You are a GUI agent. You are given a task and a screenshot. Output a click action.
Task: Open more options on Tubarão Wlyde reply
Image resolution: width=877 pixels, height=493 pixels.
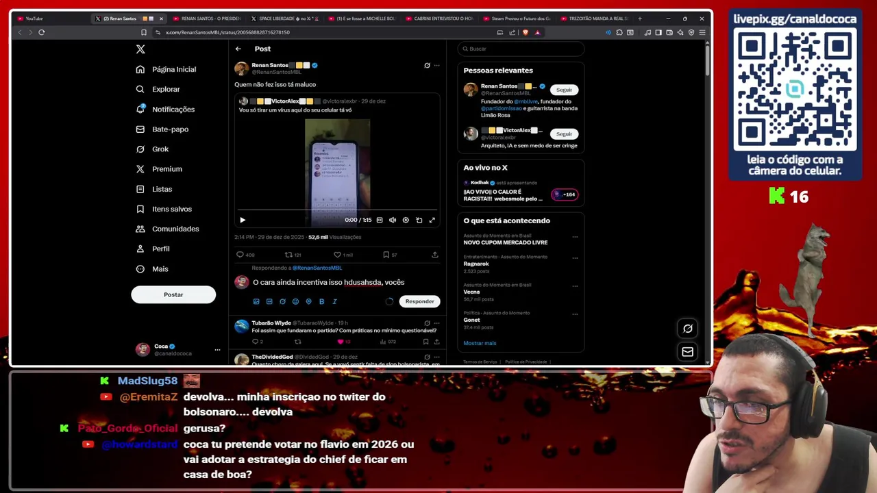(x=436, y=323)
